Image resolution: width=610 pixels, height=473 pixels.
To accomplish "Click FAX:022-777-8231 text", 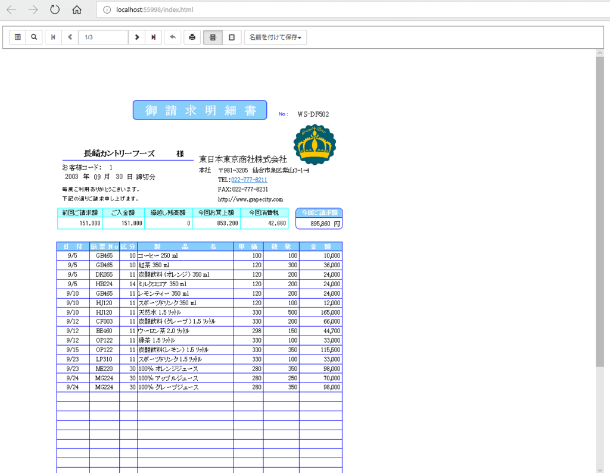I will [243, 189].
